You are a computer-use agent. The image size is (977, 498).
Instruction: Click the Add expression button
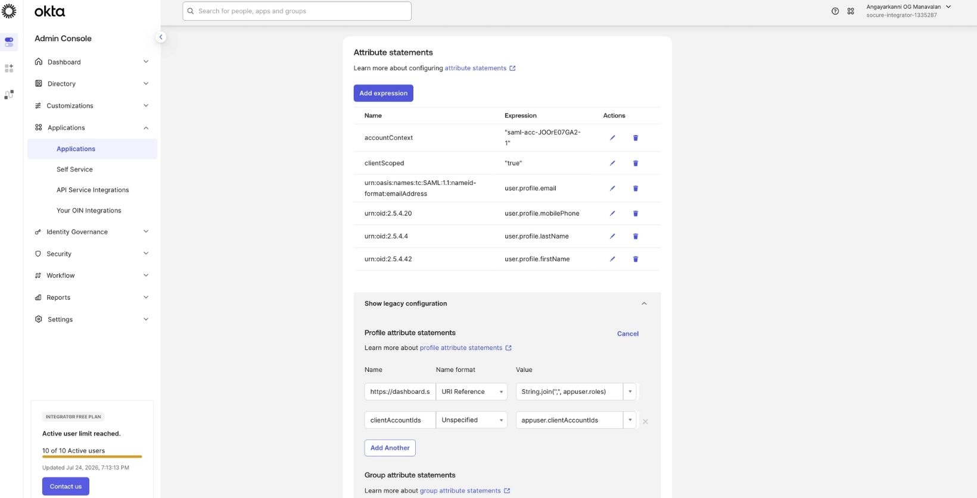point(383,93)
